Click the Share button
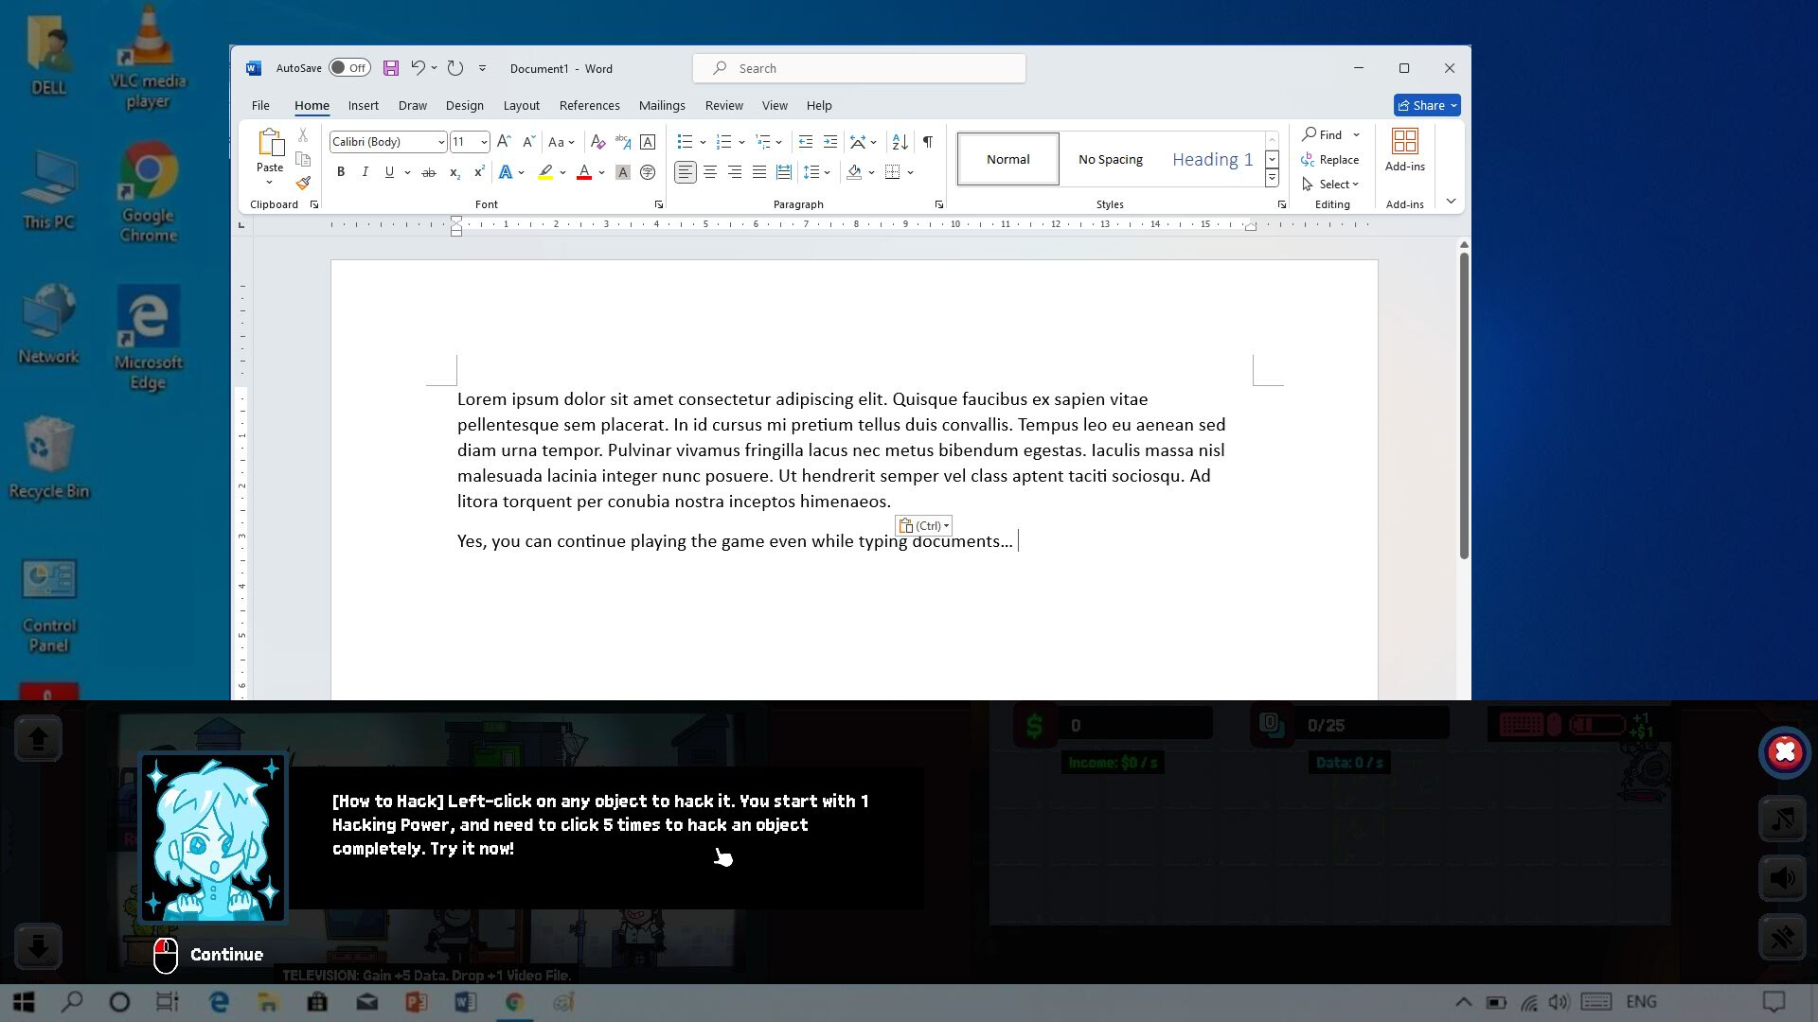The image size is (1818, 1022). coord(1426,105)
